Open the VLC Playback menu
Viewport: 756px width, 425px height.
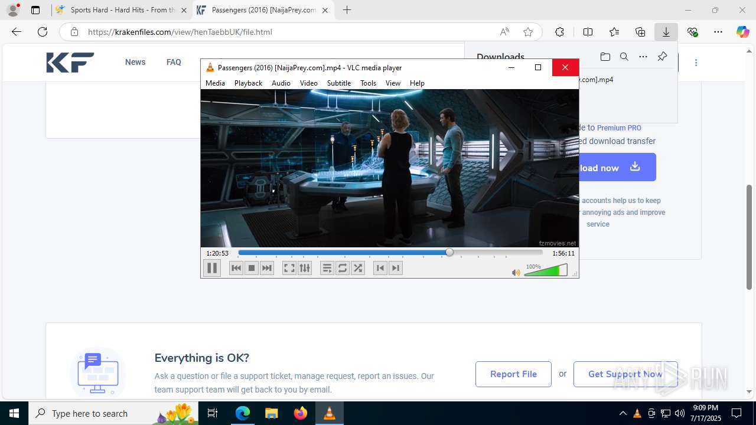pos(248,83)
